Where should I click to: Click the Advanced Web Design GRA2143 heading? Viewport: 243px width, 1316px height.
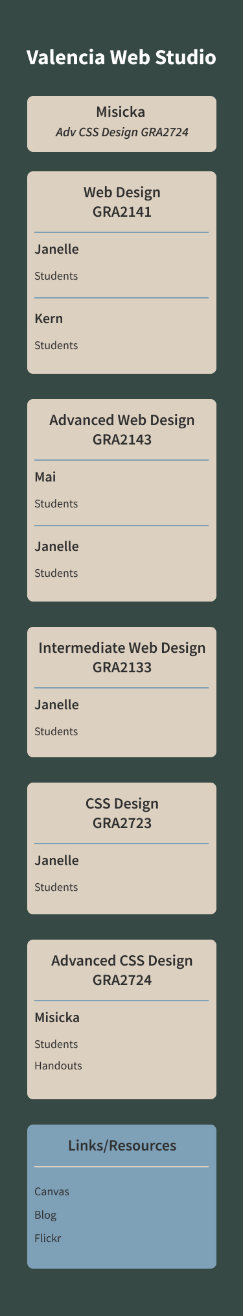pos(122,430)
